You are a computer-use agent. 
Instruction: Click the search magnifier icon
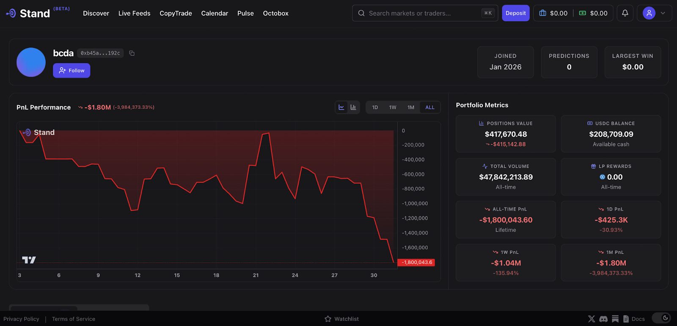pyautogui.click(x=361, y=13)
